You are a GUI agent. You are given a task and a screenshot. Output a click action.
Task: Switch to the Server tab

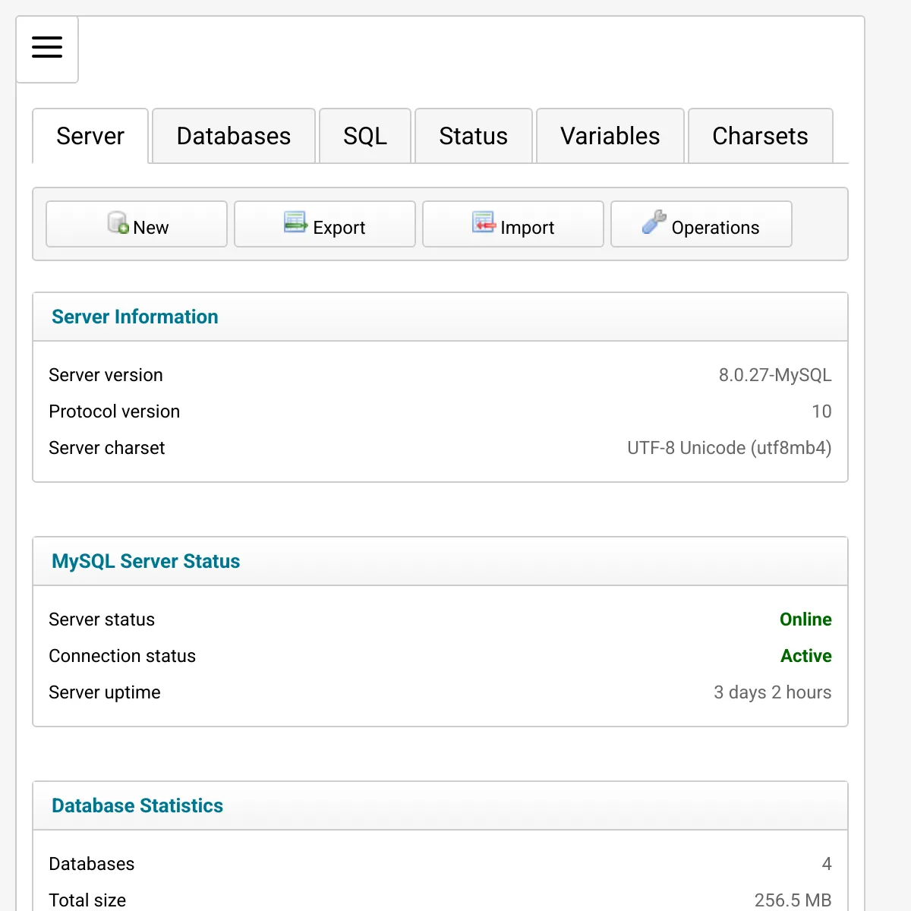click(x=90, y=136)
